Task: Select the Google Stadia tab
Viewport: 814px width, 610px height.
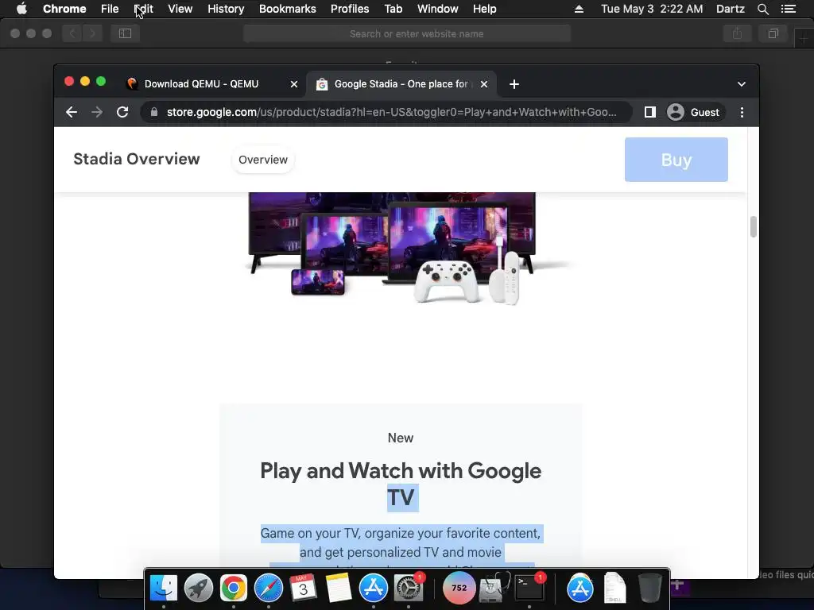Action: click(x=401, y=84)
